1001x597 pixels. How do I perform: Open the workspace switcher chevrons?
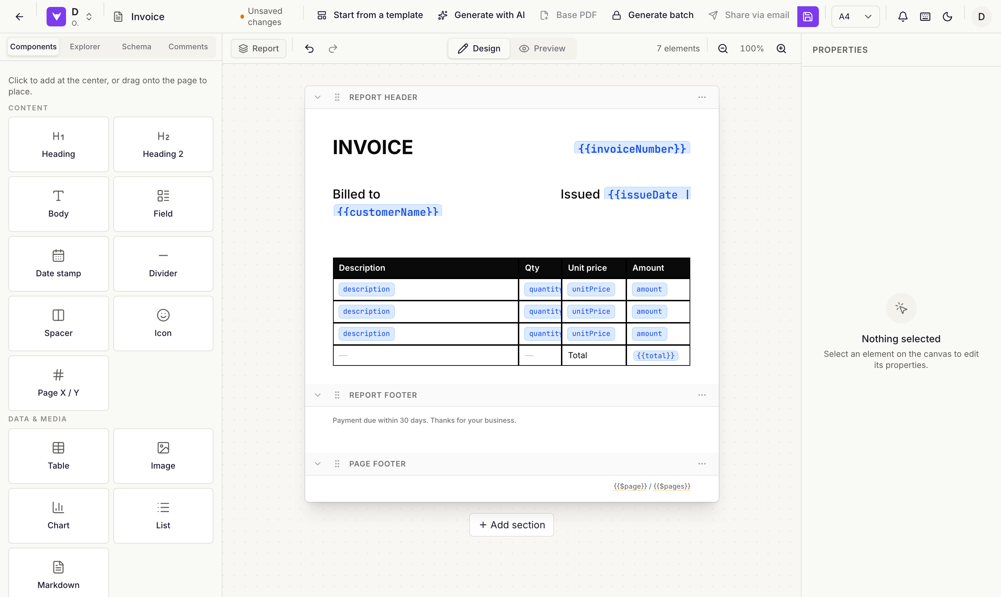coord(89,17)
